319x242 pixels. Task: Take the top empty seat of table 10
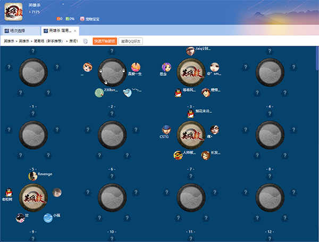tap(112, 176)
